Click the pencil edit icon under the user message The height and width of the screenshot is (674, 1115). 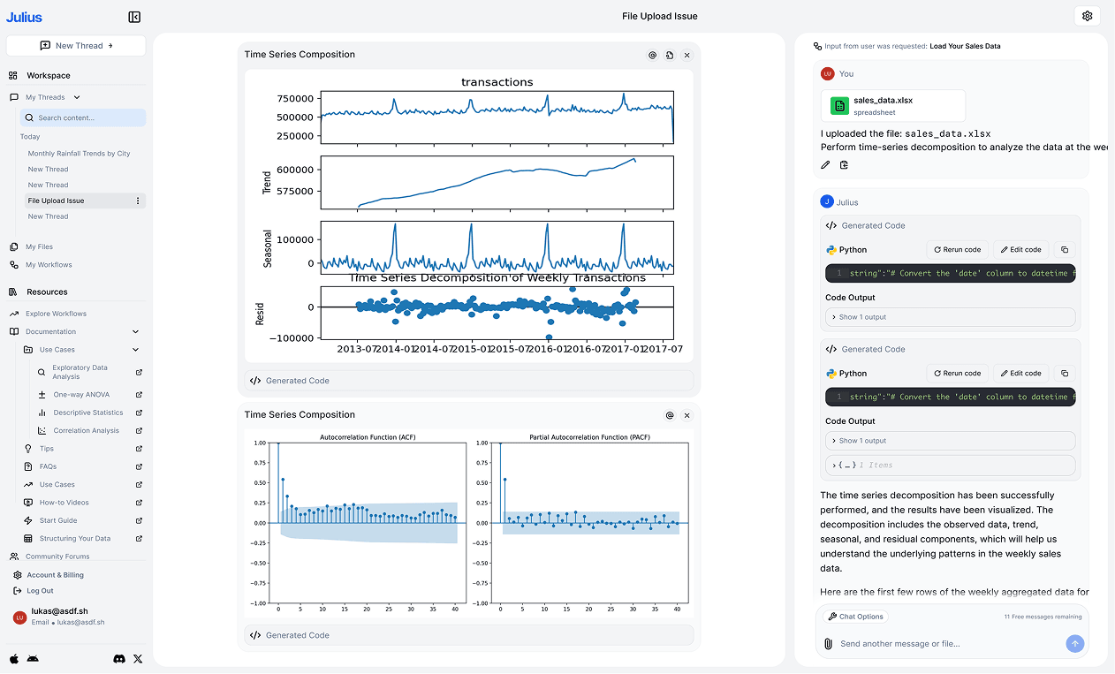click(825, 164)
